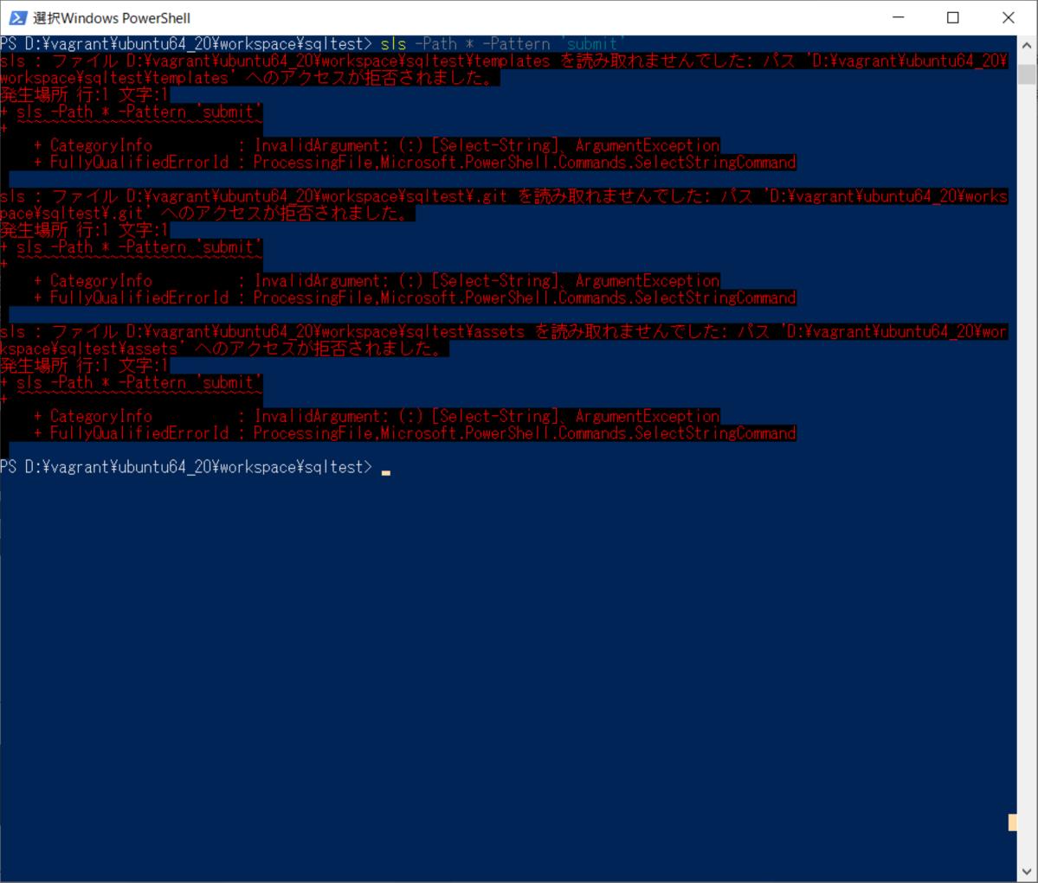Click the first CategoryInfo InvalidArgument line
1038x883 pixels.
(x=377, y=145)
